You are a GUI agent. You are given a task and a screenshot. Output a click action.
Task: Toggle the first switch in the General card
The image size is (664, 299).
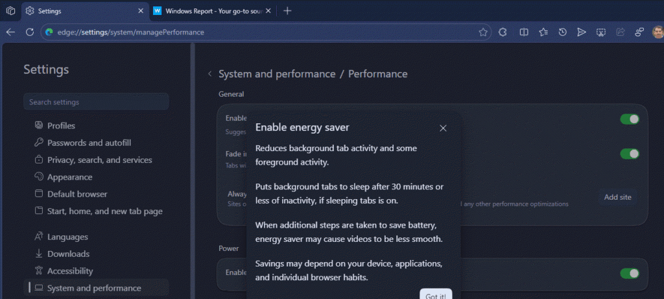pos(630,119)
